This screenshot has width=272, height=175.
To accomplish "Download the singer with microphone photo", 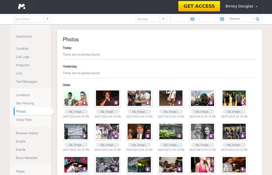I will [116, 103].
